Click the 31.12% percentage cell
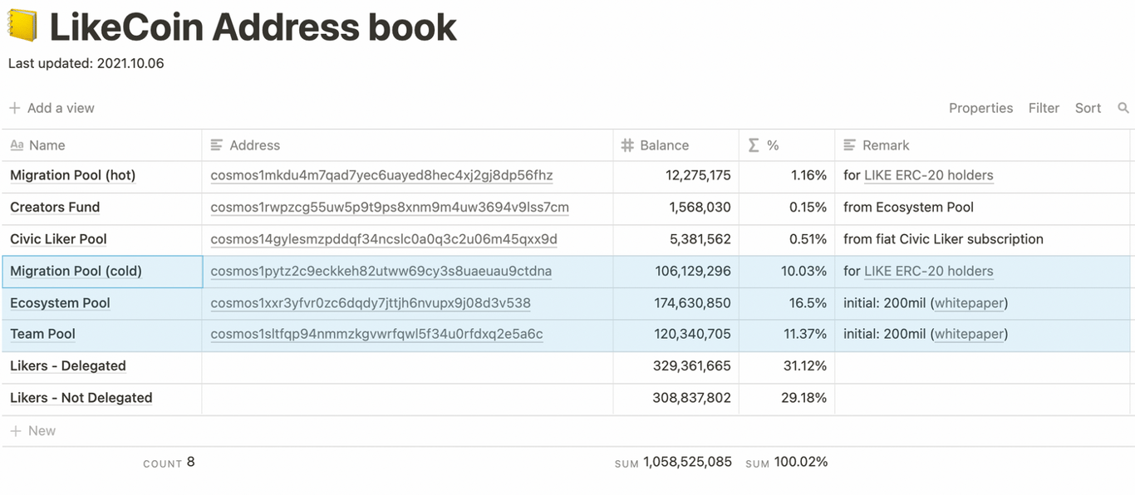Image resolution: width=1135 pixels, height=495 pixels. [x=787, y=365]
